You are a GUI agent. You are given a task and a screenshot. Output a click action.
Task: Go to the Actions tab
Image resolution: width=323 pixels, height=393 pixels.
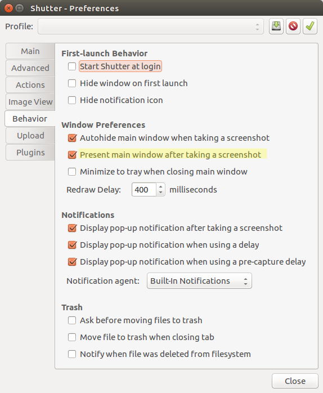[30, 85]
